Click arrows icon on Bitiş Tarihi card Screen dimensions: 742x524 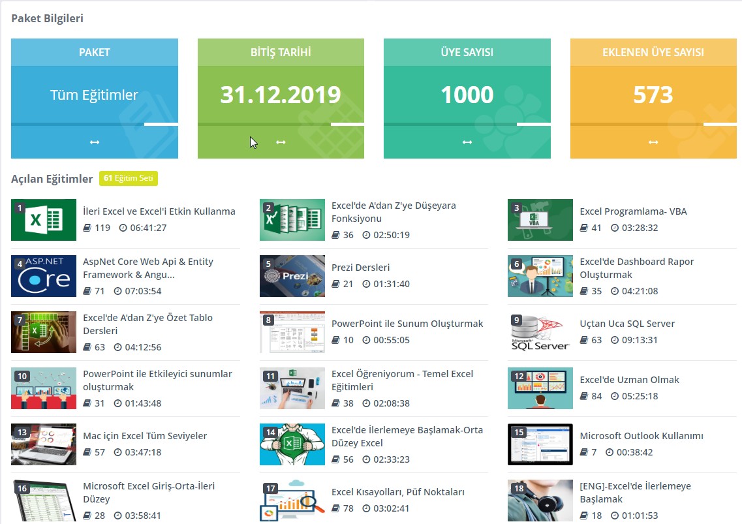tap(281, 142)
